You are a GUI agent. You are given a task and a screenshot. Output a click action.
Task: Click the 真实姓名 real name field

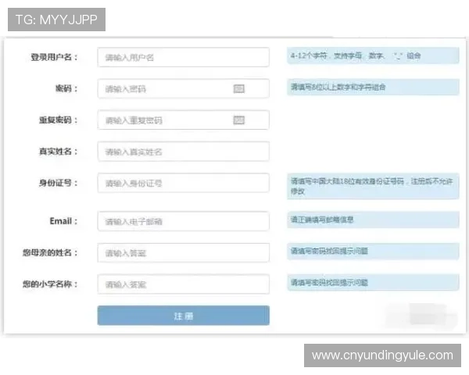coord(184,152)
